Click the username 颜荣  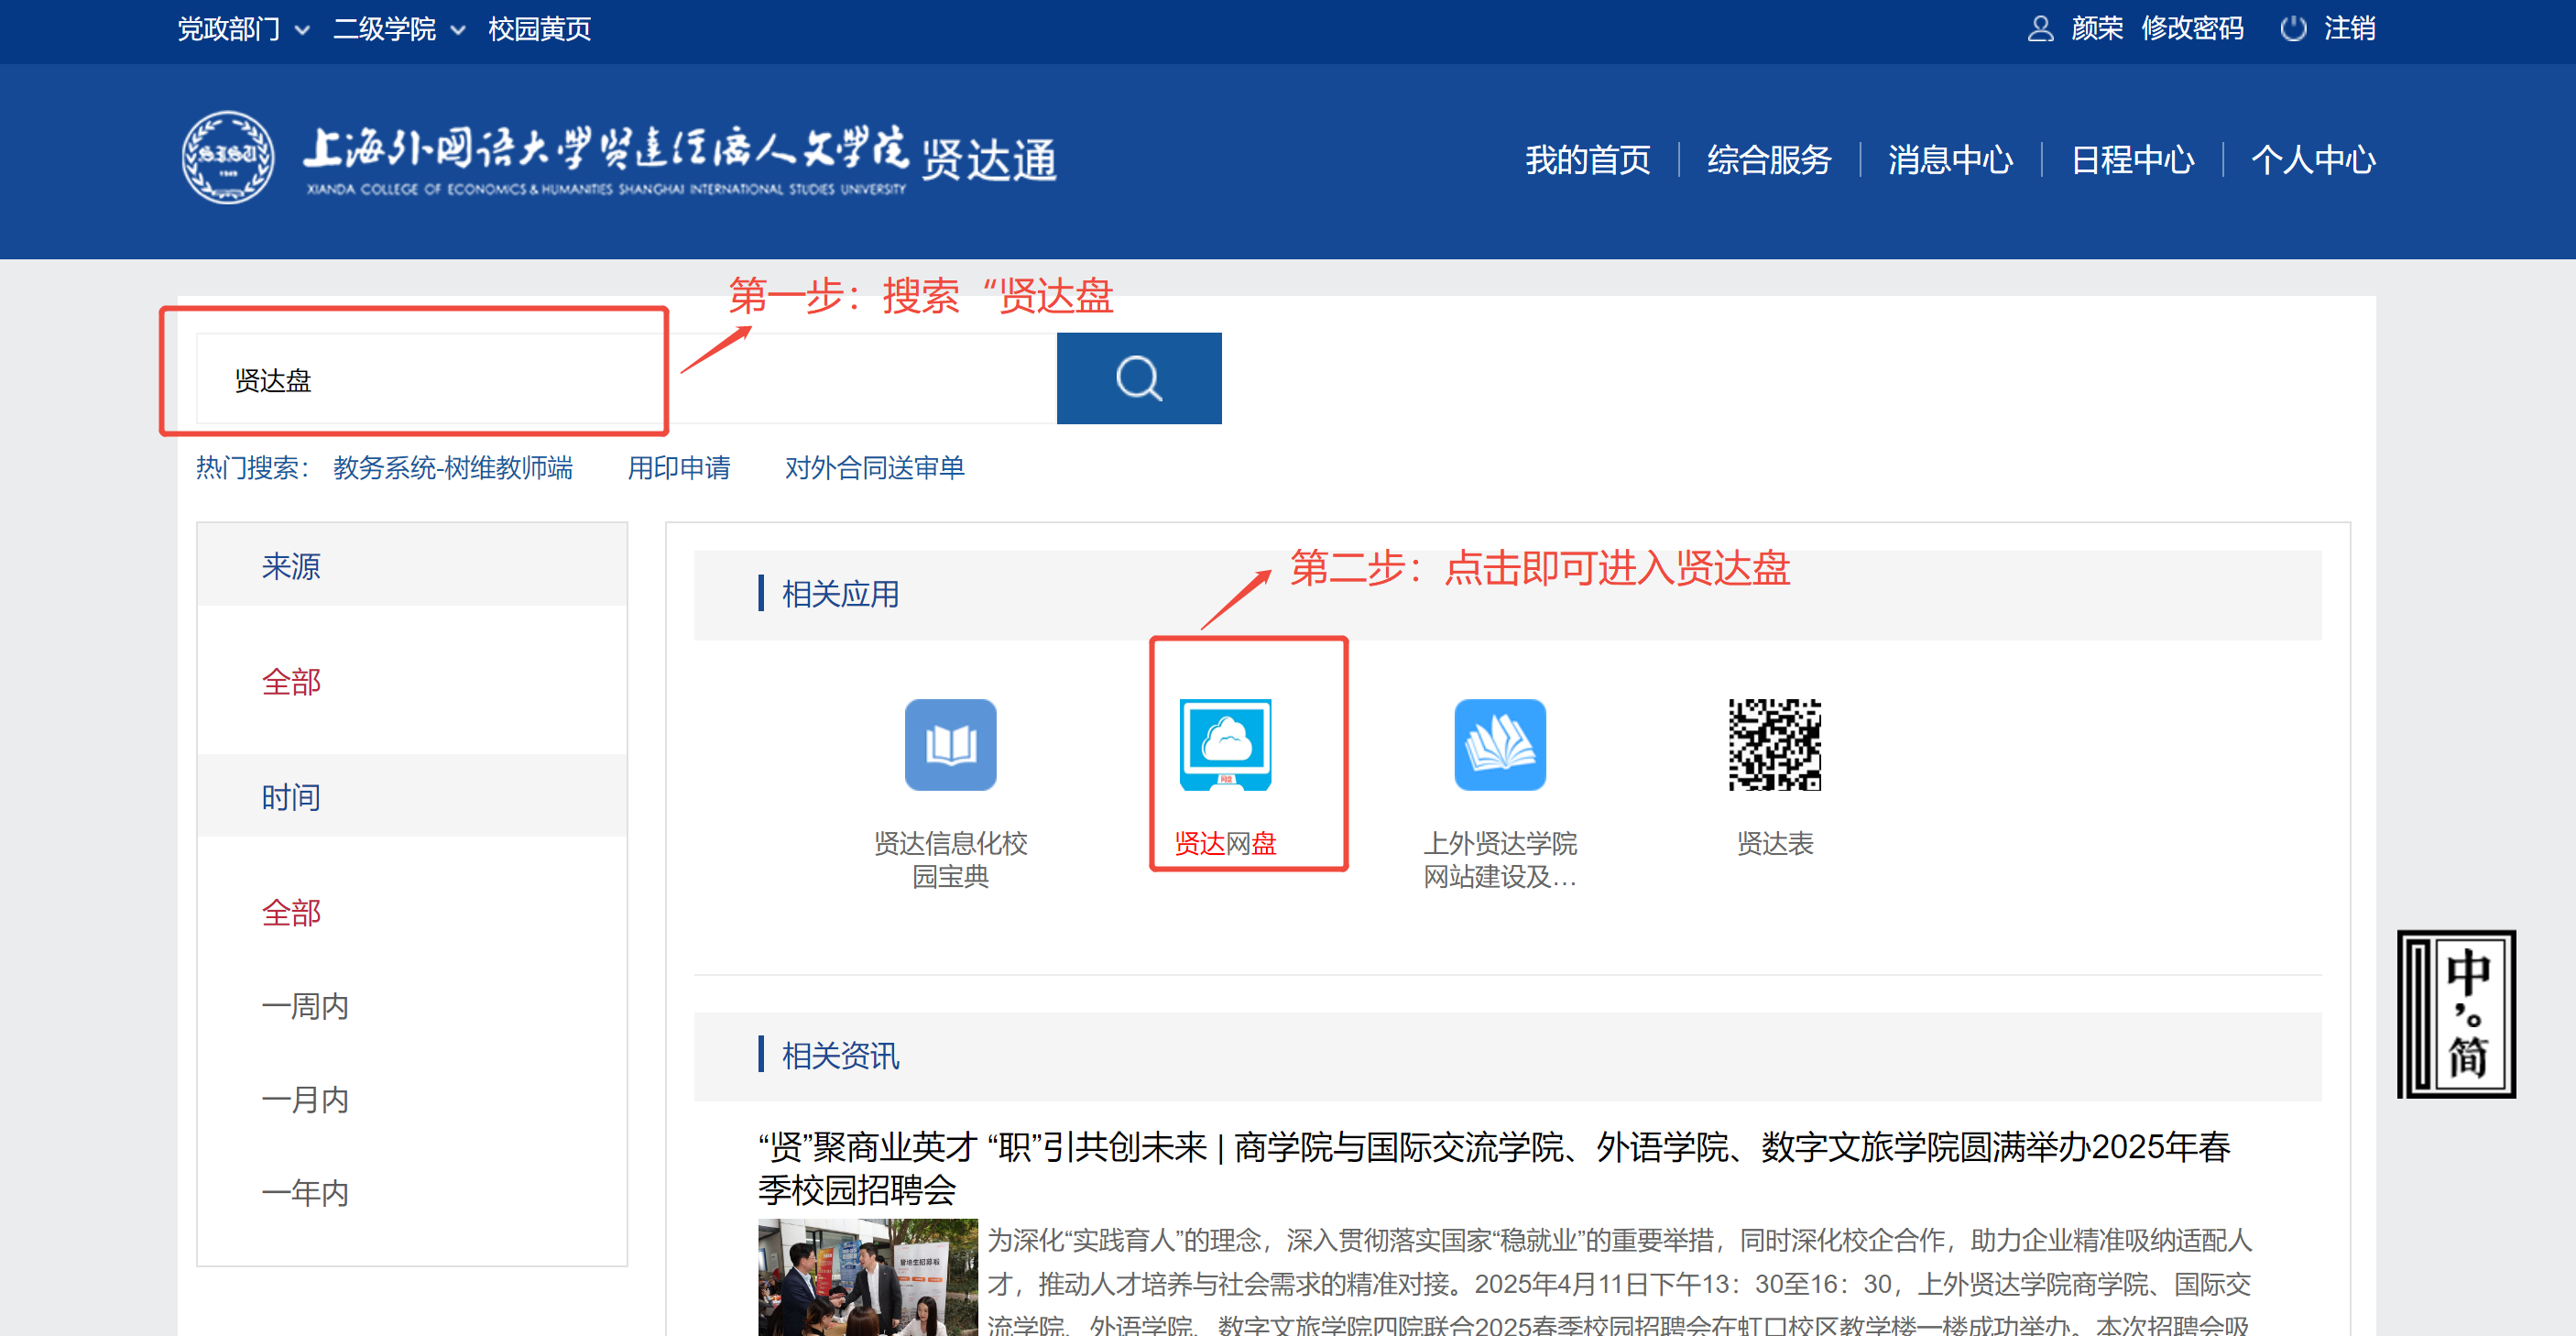(2097, 28)
